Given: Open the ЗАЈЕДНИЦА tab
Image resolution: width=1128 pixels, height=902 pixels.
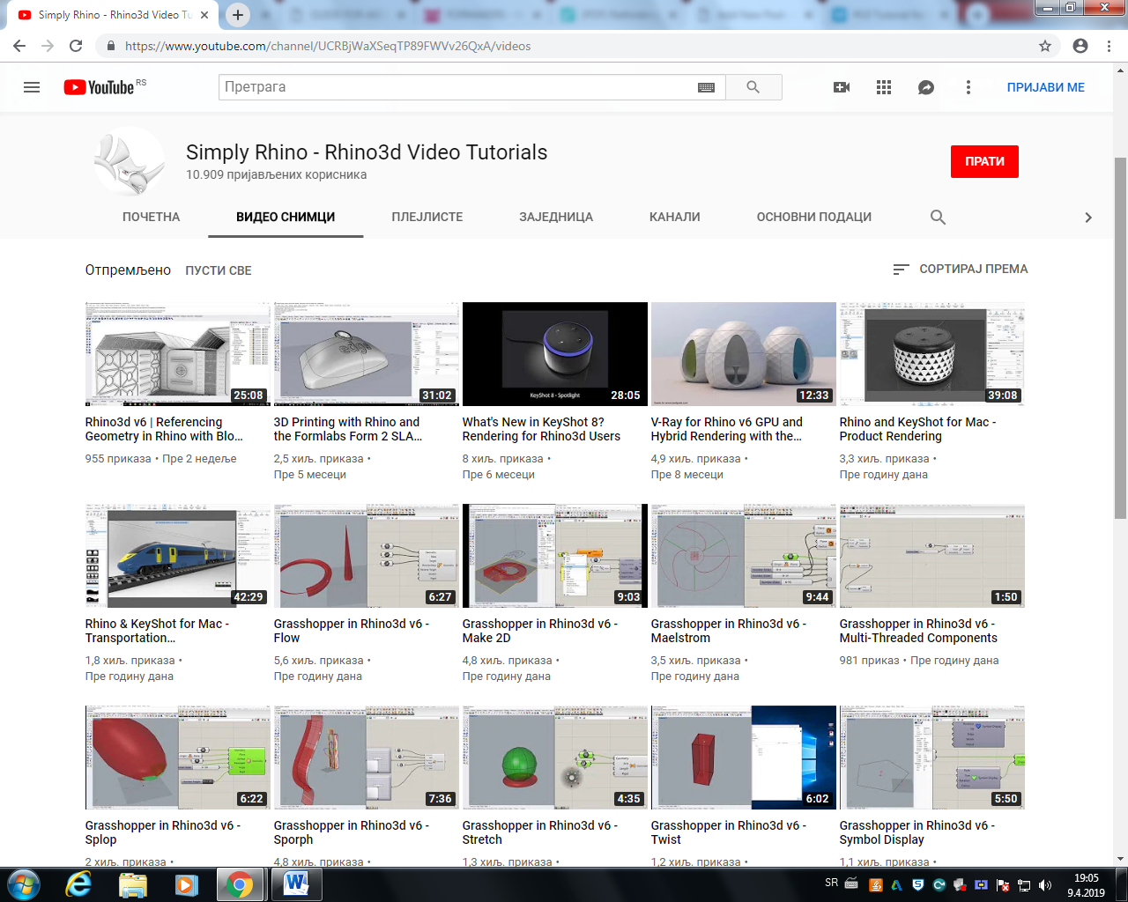Looking at the screenshot, I should [x=556, y=217].
